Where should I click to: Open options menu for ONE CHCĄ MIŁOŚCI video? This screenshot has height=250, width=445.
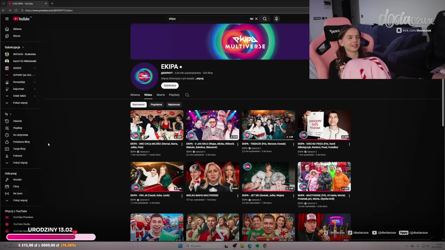coord(182,144)
